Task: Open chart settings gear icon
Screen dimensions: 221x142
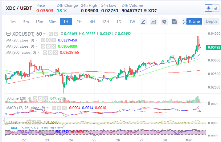Action: [164, 22]
